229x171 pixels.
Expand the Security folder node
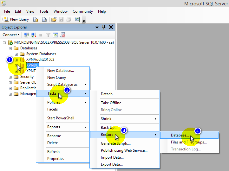[x=10, y=77]
